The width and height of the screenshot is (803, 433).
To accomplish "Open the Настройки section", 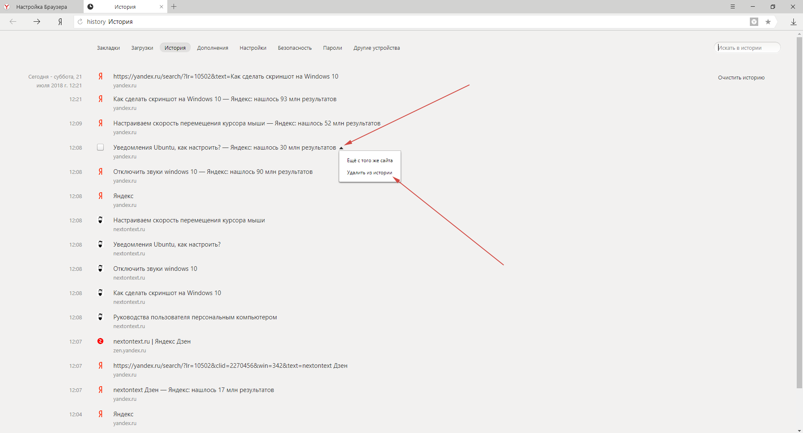I will click(x=253, y=48).
